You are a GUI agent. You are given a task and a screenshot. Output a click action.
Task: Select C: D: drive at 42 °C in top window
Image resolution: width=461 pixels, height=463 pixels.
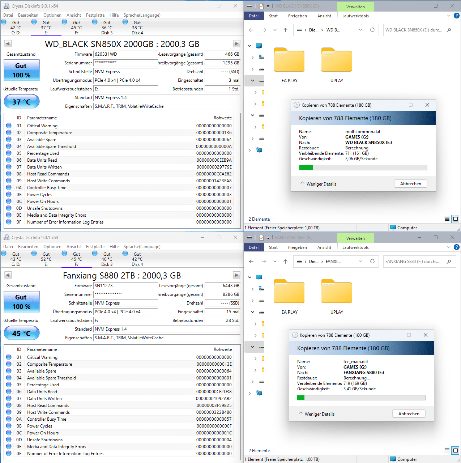[x=16, y=27]
